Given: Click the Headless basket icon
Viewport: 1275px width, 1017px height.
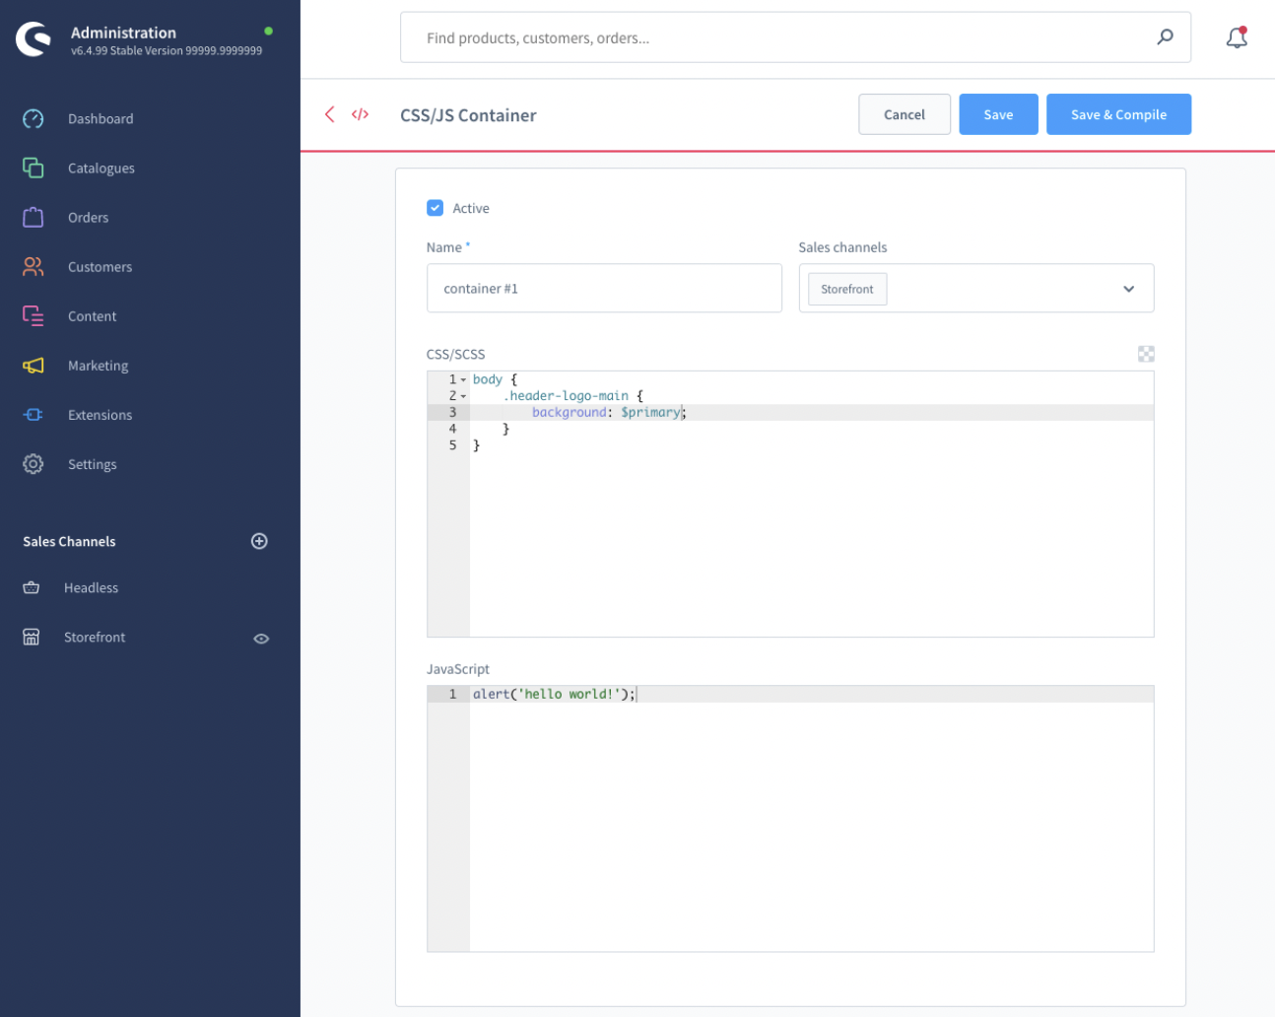Looking at the screenshot, I should 32,588.
